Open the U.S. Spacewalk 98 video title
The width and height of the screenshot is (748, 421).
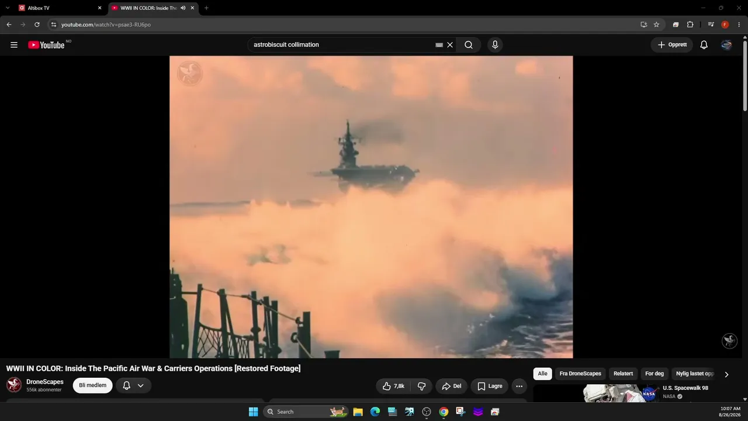pos(685,388)
